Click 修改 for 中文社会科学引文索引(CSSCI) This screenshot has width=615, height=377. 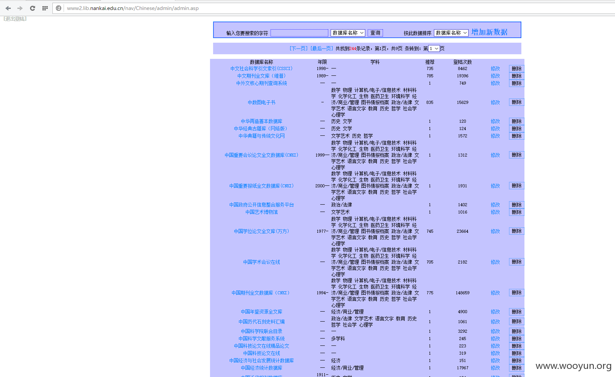coord(496,68)
